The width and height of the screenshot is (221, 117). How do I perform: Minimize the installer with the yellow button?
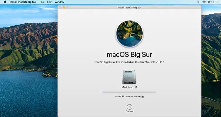point(64,7)
